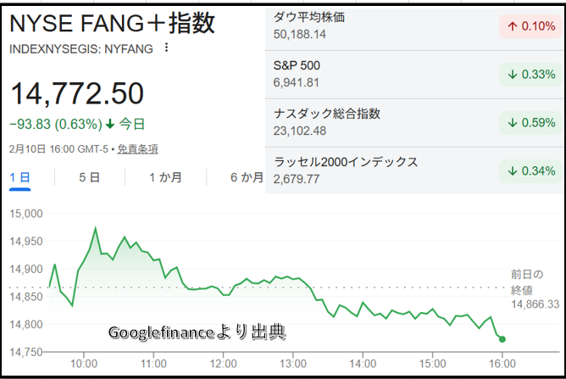Click the red up arrow on the ダウ平均株価 badge
This screenshot has width=566, height=379.
[511, 26]
